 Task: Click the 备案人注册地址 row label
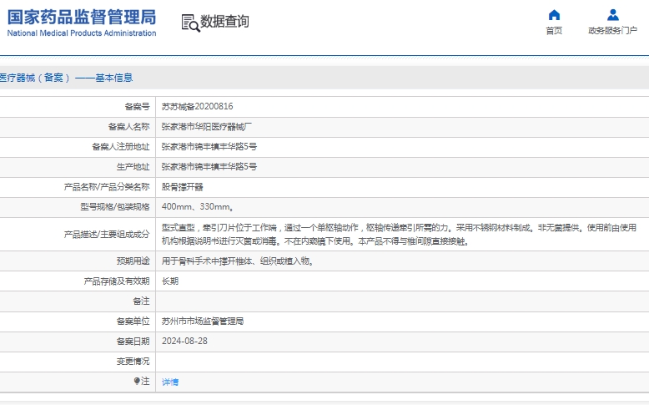click(120, 147)
